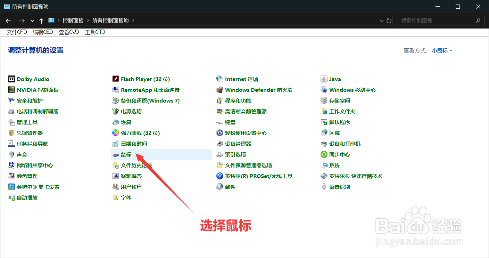Click the 安全和维护 flag icon
Viewport: 489px width, 258px height.
[x=11, y=100]
